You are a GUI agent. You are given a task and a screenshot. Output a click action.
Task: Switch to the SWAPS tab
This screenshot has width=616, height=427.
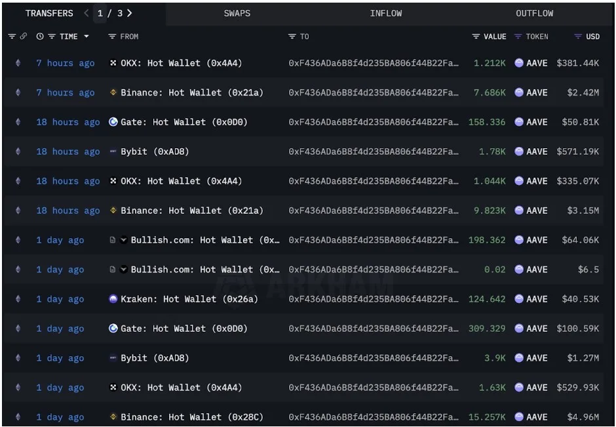pyautogui.click(x=237, y=13)
